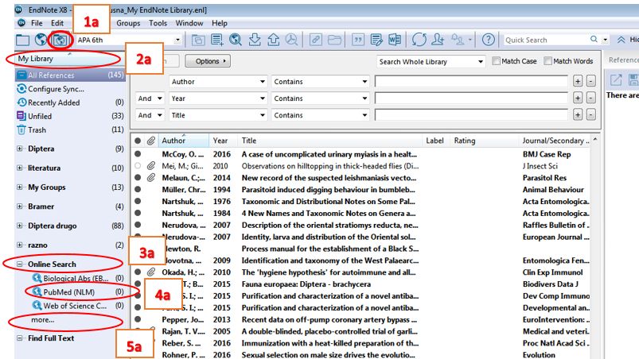Collapse the Find Full Text group set
This screenshot has height=359, width=639.
20,338
